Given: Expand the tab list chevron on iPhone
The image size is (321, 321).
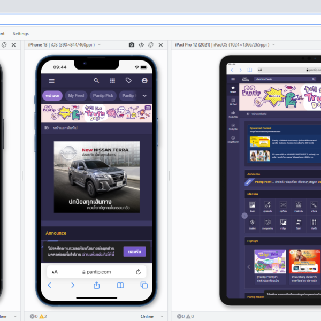Looking at the screenshot, I should coord(144,96).
